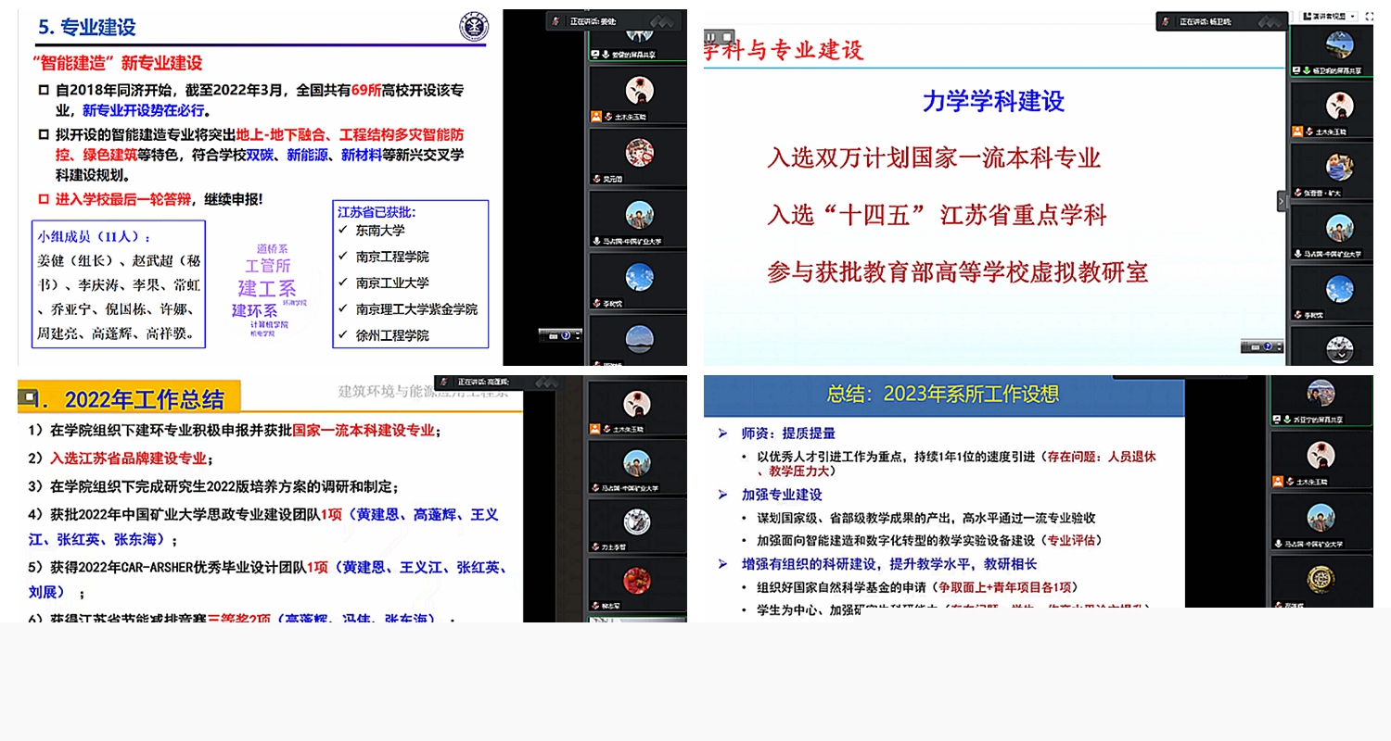The width and height of the screenshot is (1391, 741).
Task: Click fullscreen icon next to 演讲者视图
Action: coord(1369,17)
